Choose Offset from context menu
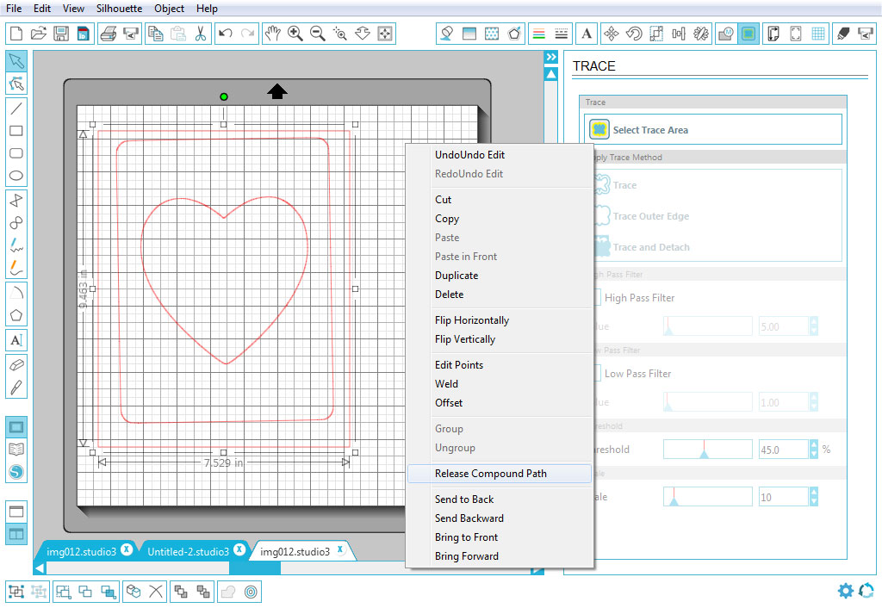882x608 pixels. (x=500, y=403)
